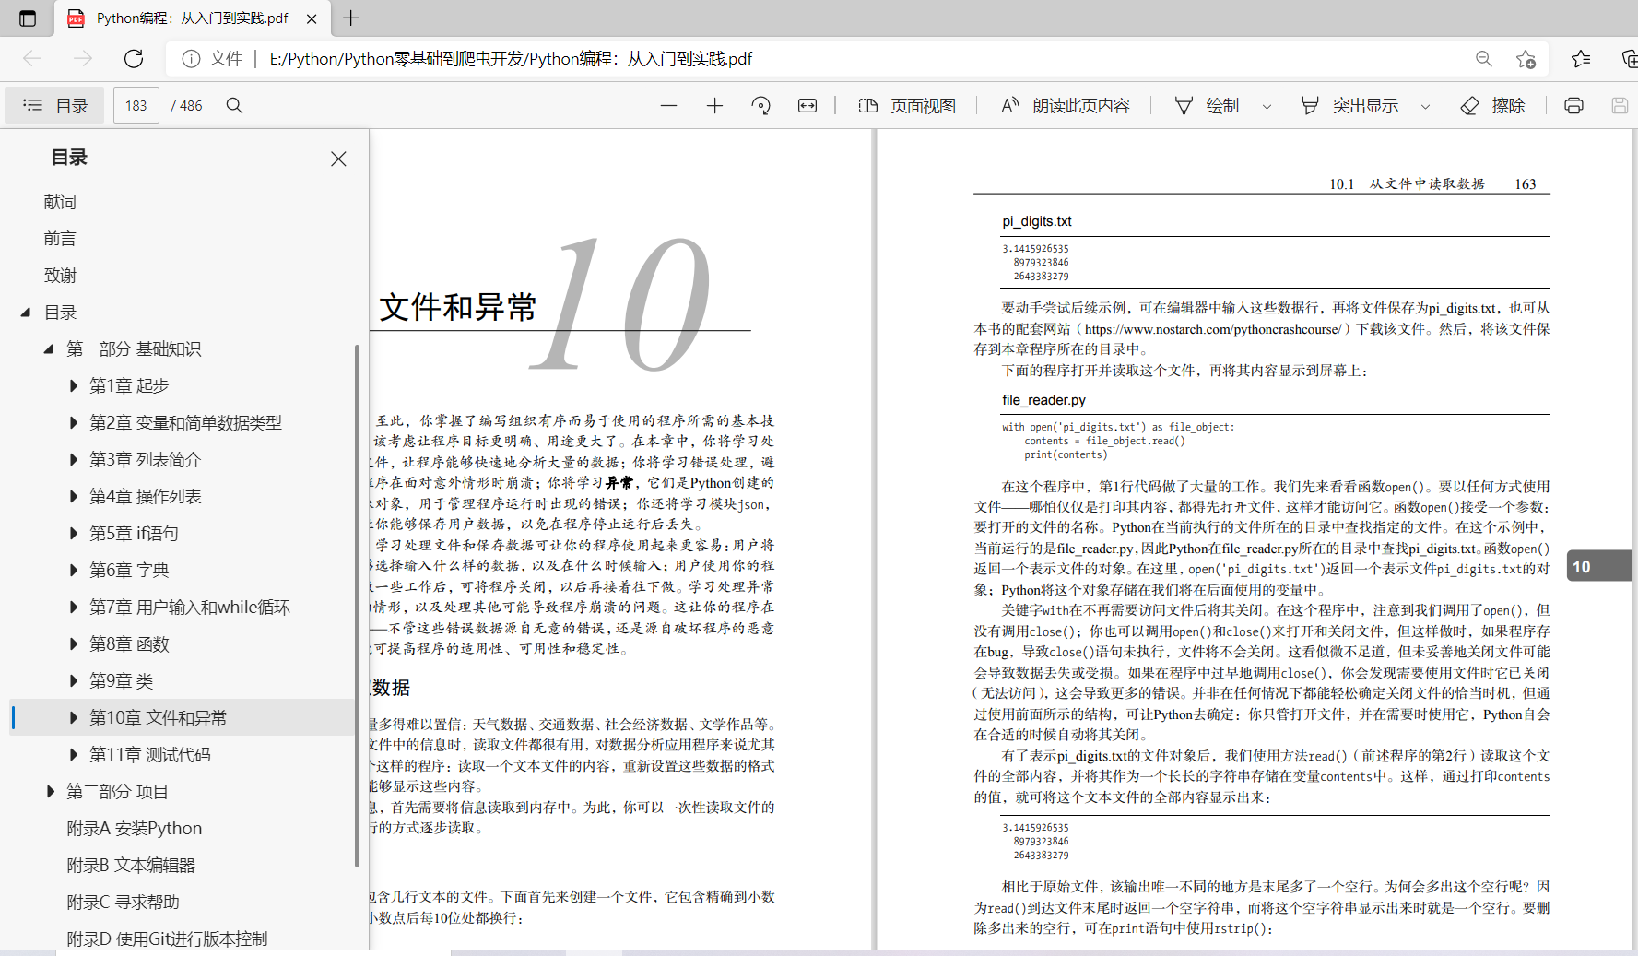Collapse 第一部分 基础知识 node
Image resolution: width=1638 pixels, height=956 pixels.
pyautogui.click(x=49, y=349)
